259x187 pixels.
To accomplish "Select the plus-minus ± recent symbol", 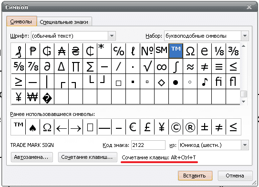I will (x=204, y=127).
